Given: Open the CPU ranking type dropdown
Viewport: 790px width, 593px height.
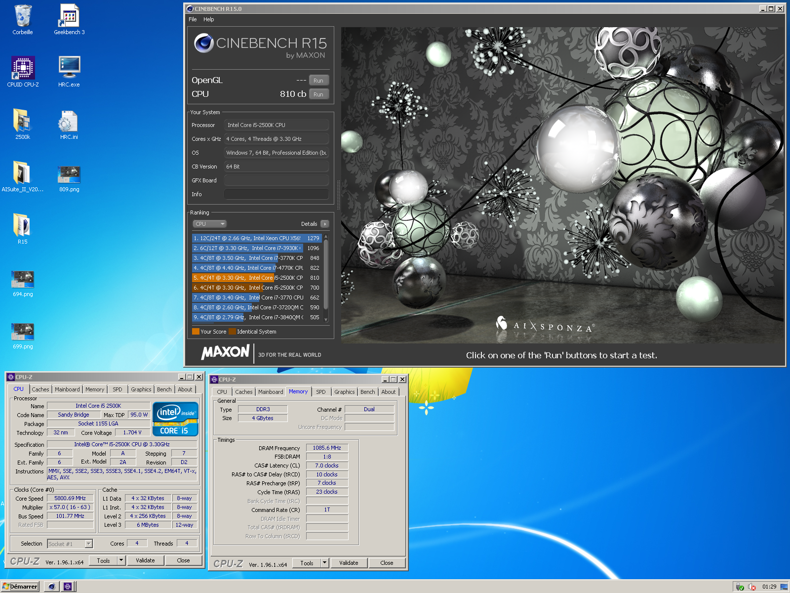Looking at the screenshot, I should pyautogui.click(x=209, y=224).
